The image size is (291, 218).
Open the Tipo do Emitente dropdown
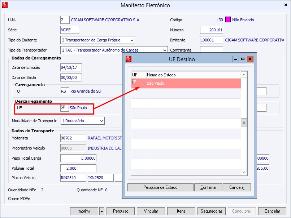pyautogui.click(x=132, y=40)
